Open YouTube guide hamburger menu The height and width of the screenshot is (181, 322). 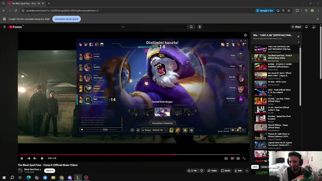pos(4,27)
